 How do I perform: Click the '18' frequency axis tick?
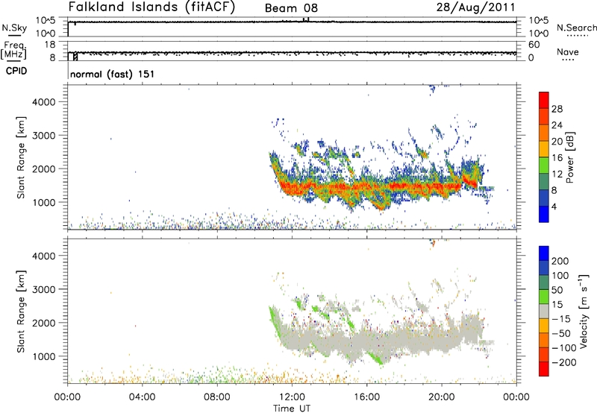[50, 45]
